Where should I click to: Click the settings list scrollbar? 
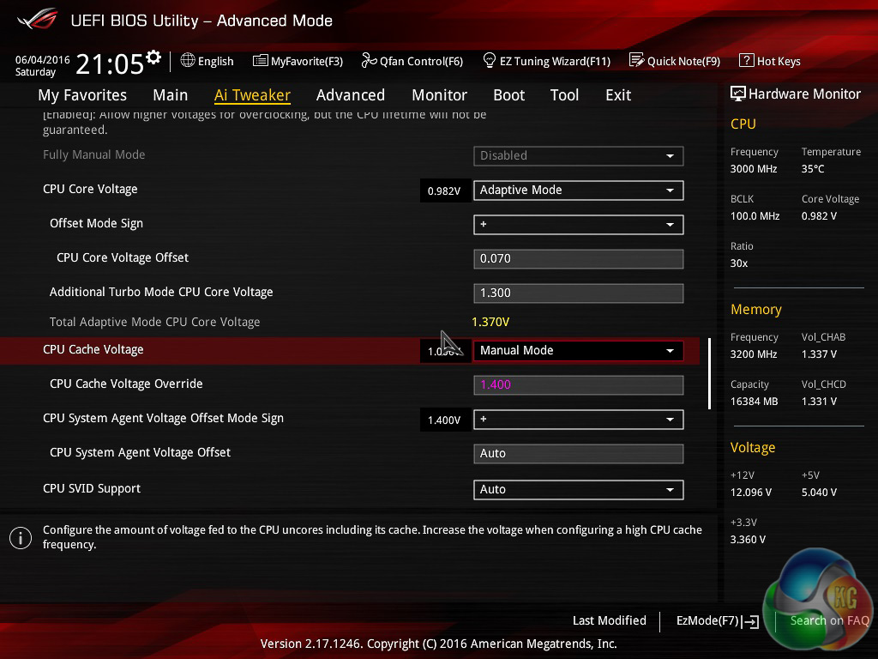[x=709, y=373]
